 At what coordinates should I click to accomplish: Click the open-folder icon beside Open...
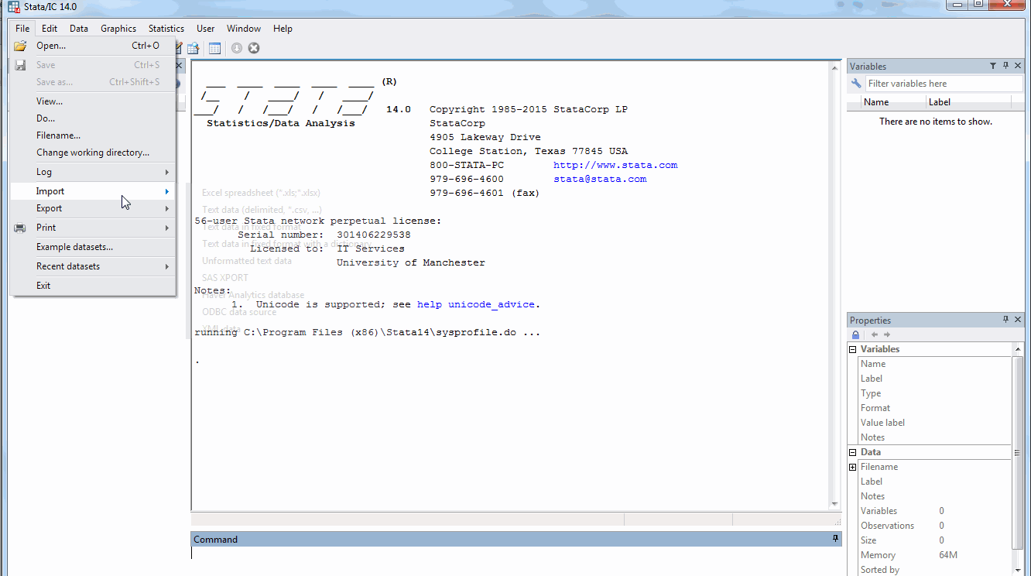[x=20, y=46]
